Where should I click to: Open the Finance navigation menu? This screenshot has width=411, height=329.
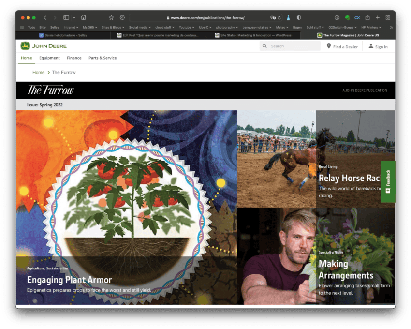point(74,58)
